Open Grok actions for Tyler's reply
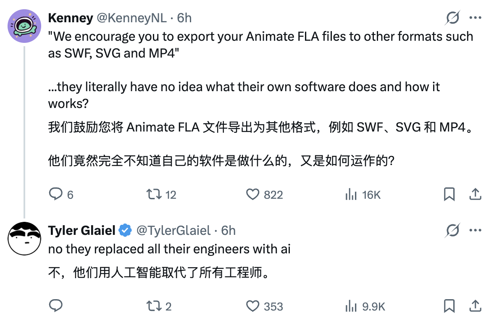The image size is (494, 321). coord(452,230)
